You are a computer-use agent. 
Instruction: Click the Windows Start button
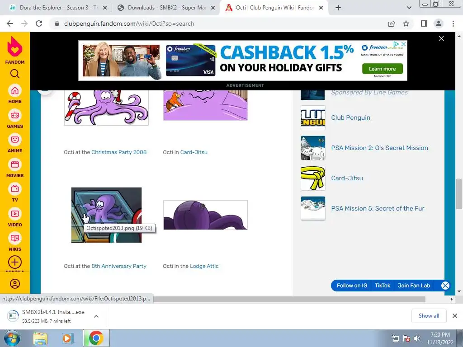coord(12,338)
